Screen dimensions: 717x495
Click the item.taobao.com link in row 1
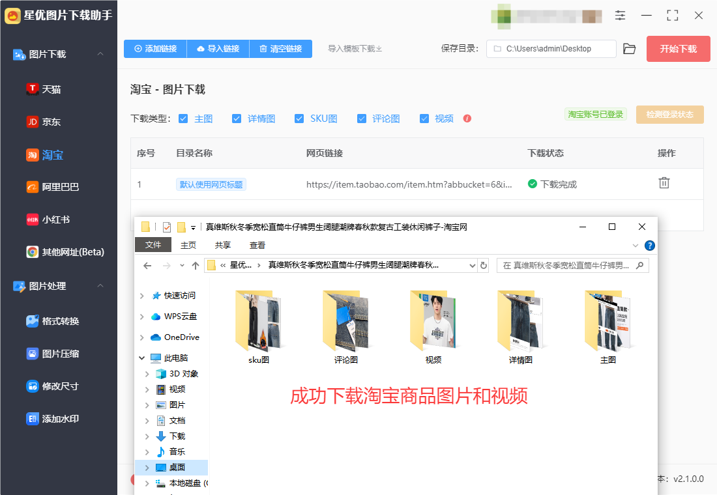409,184
